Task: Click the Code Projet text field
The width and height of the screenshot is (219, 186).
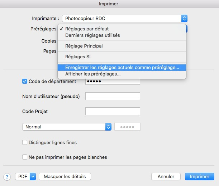Action: click(113, 111)
